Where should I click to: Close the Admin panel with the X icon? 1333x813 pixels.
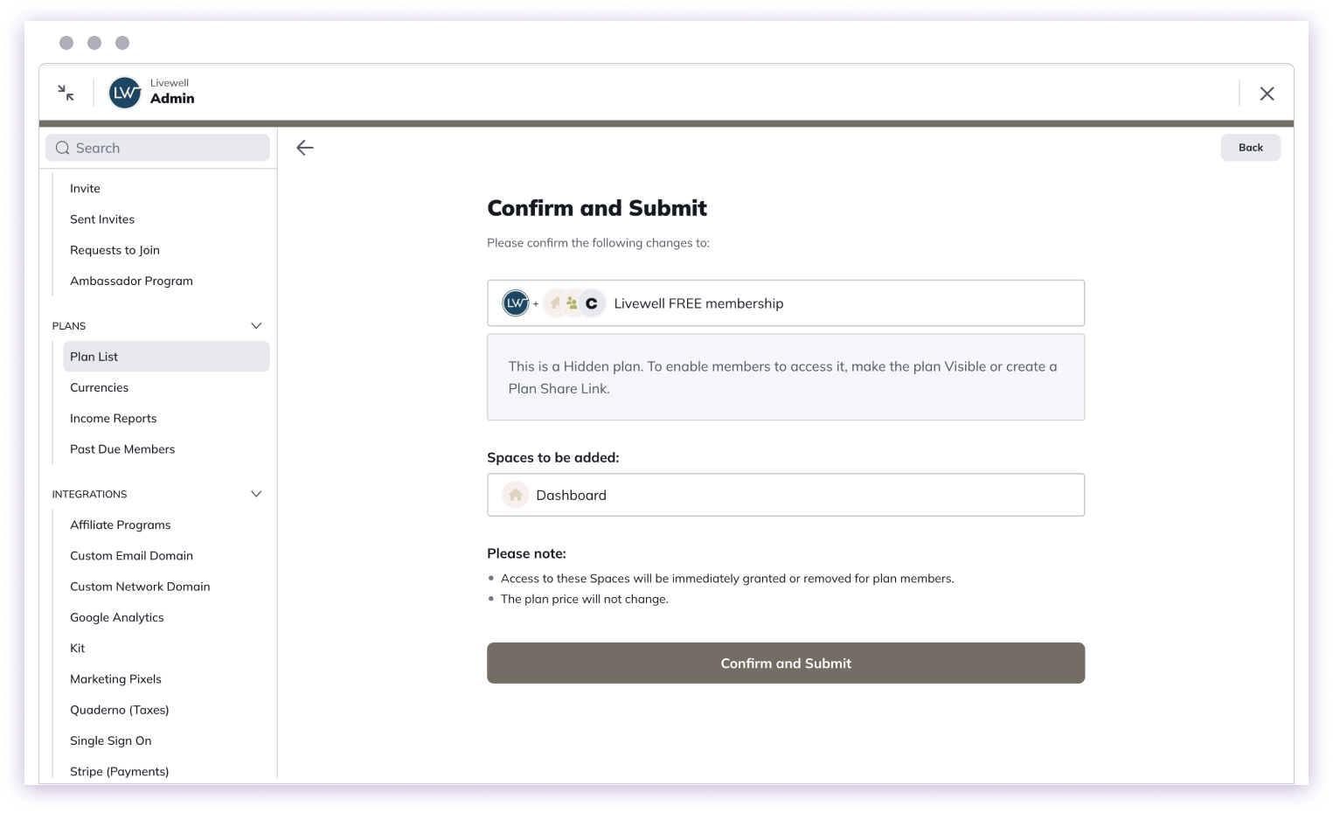1267,93
